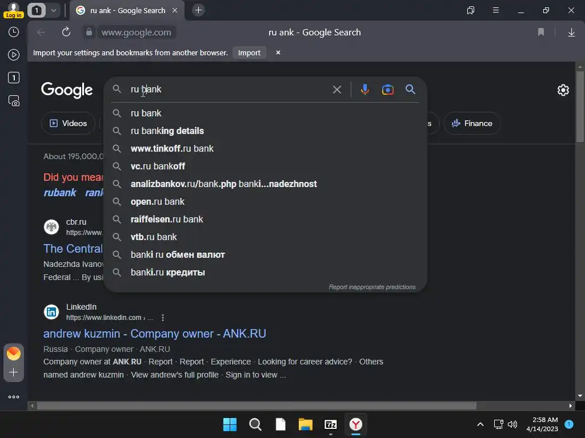Open Windows Start menu

tap(230, 424)
